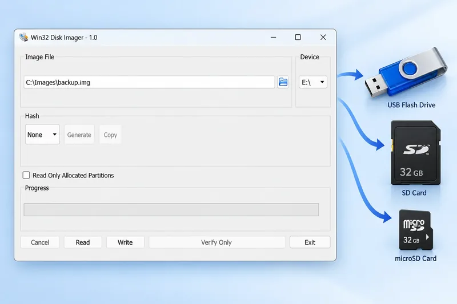Click the "SD Card" caption
Viewport: 457px width, 304px height.
(x=414, y=193)
